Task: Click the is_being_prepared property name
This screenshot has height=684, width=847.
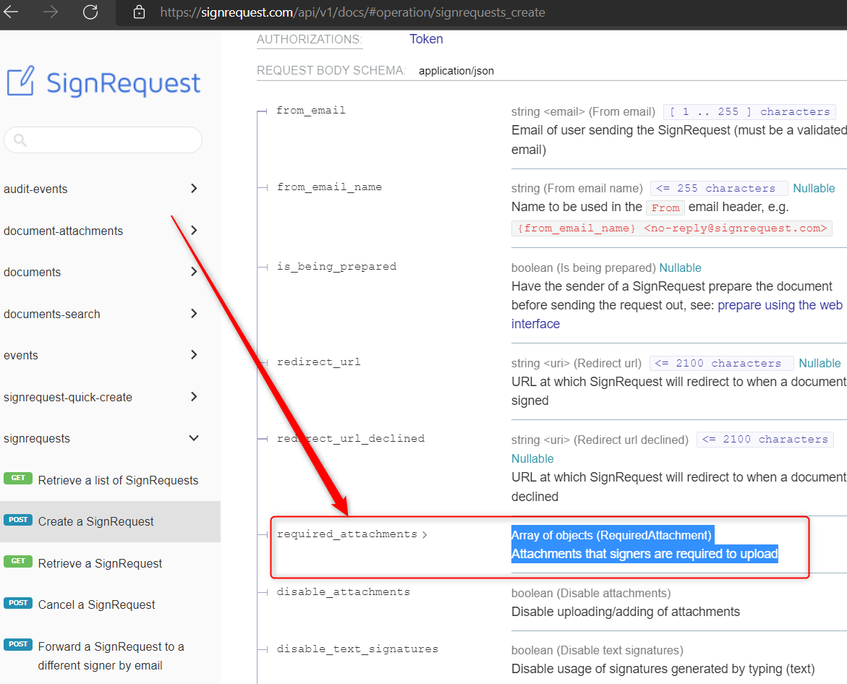Action: 336,266
